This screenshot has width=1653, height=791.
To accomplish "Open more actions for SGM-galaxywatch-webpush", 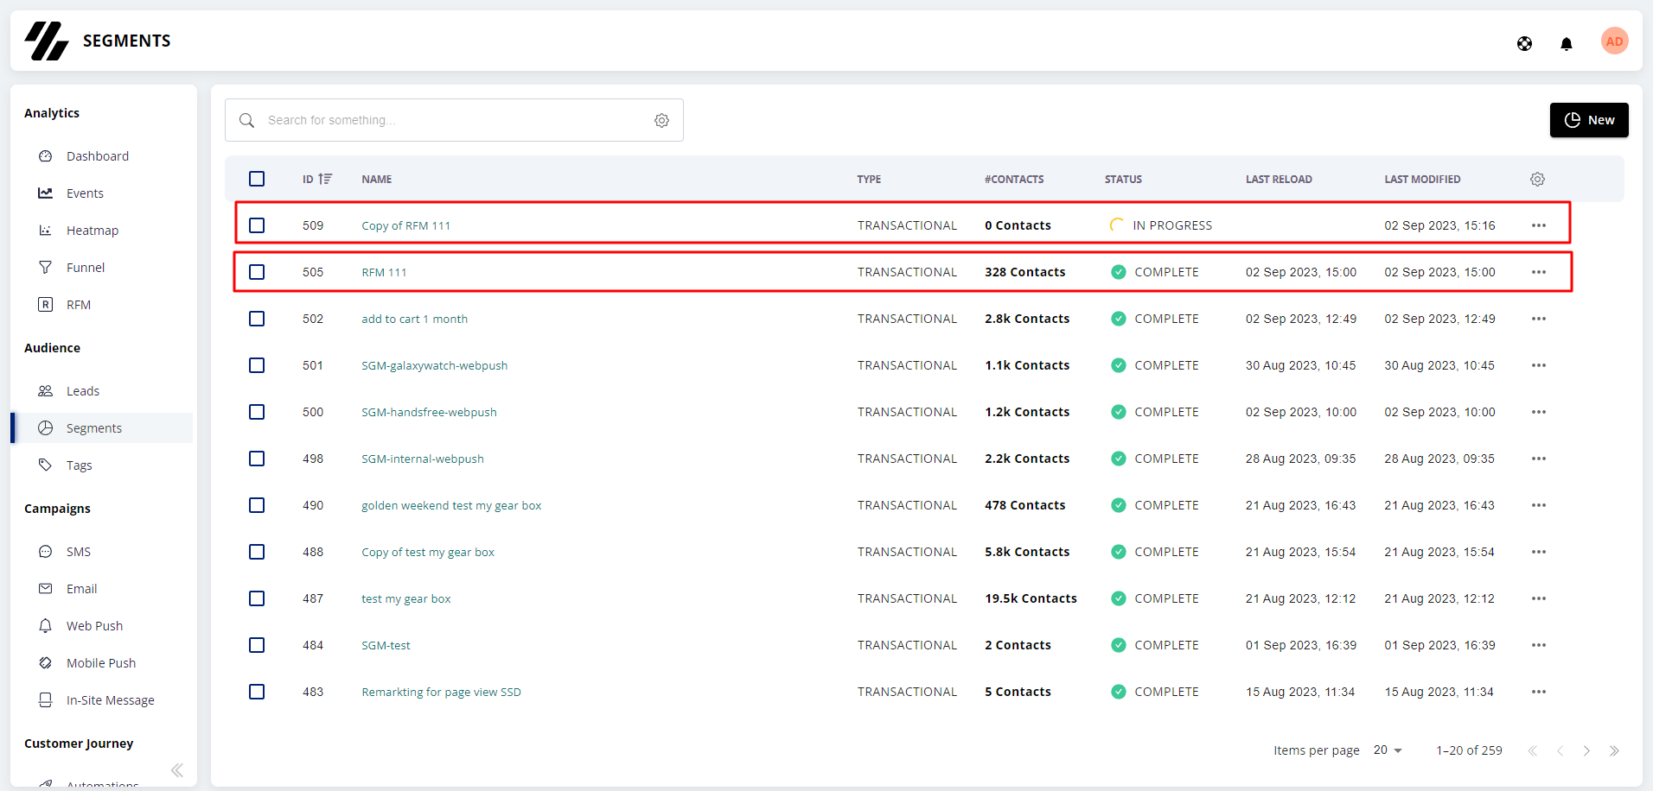I will tap(1539, 365).
